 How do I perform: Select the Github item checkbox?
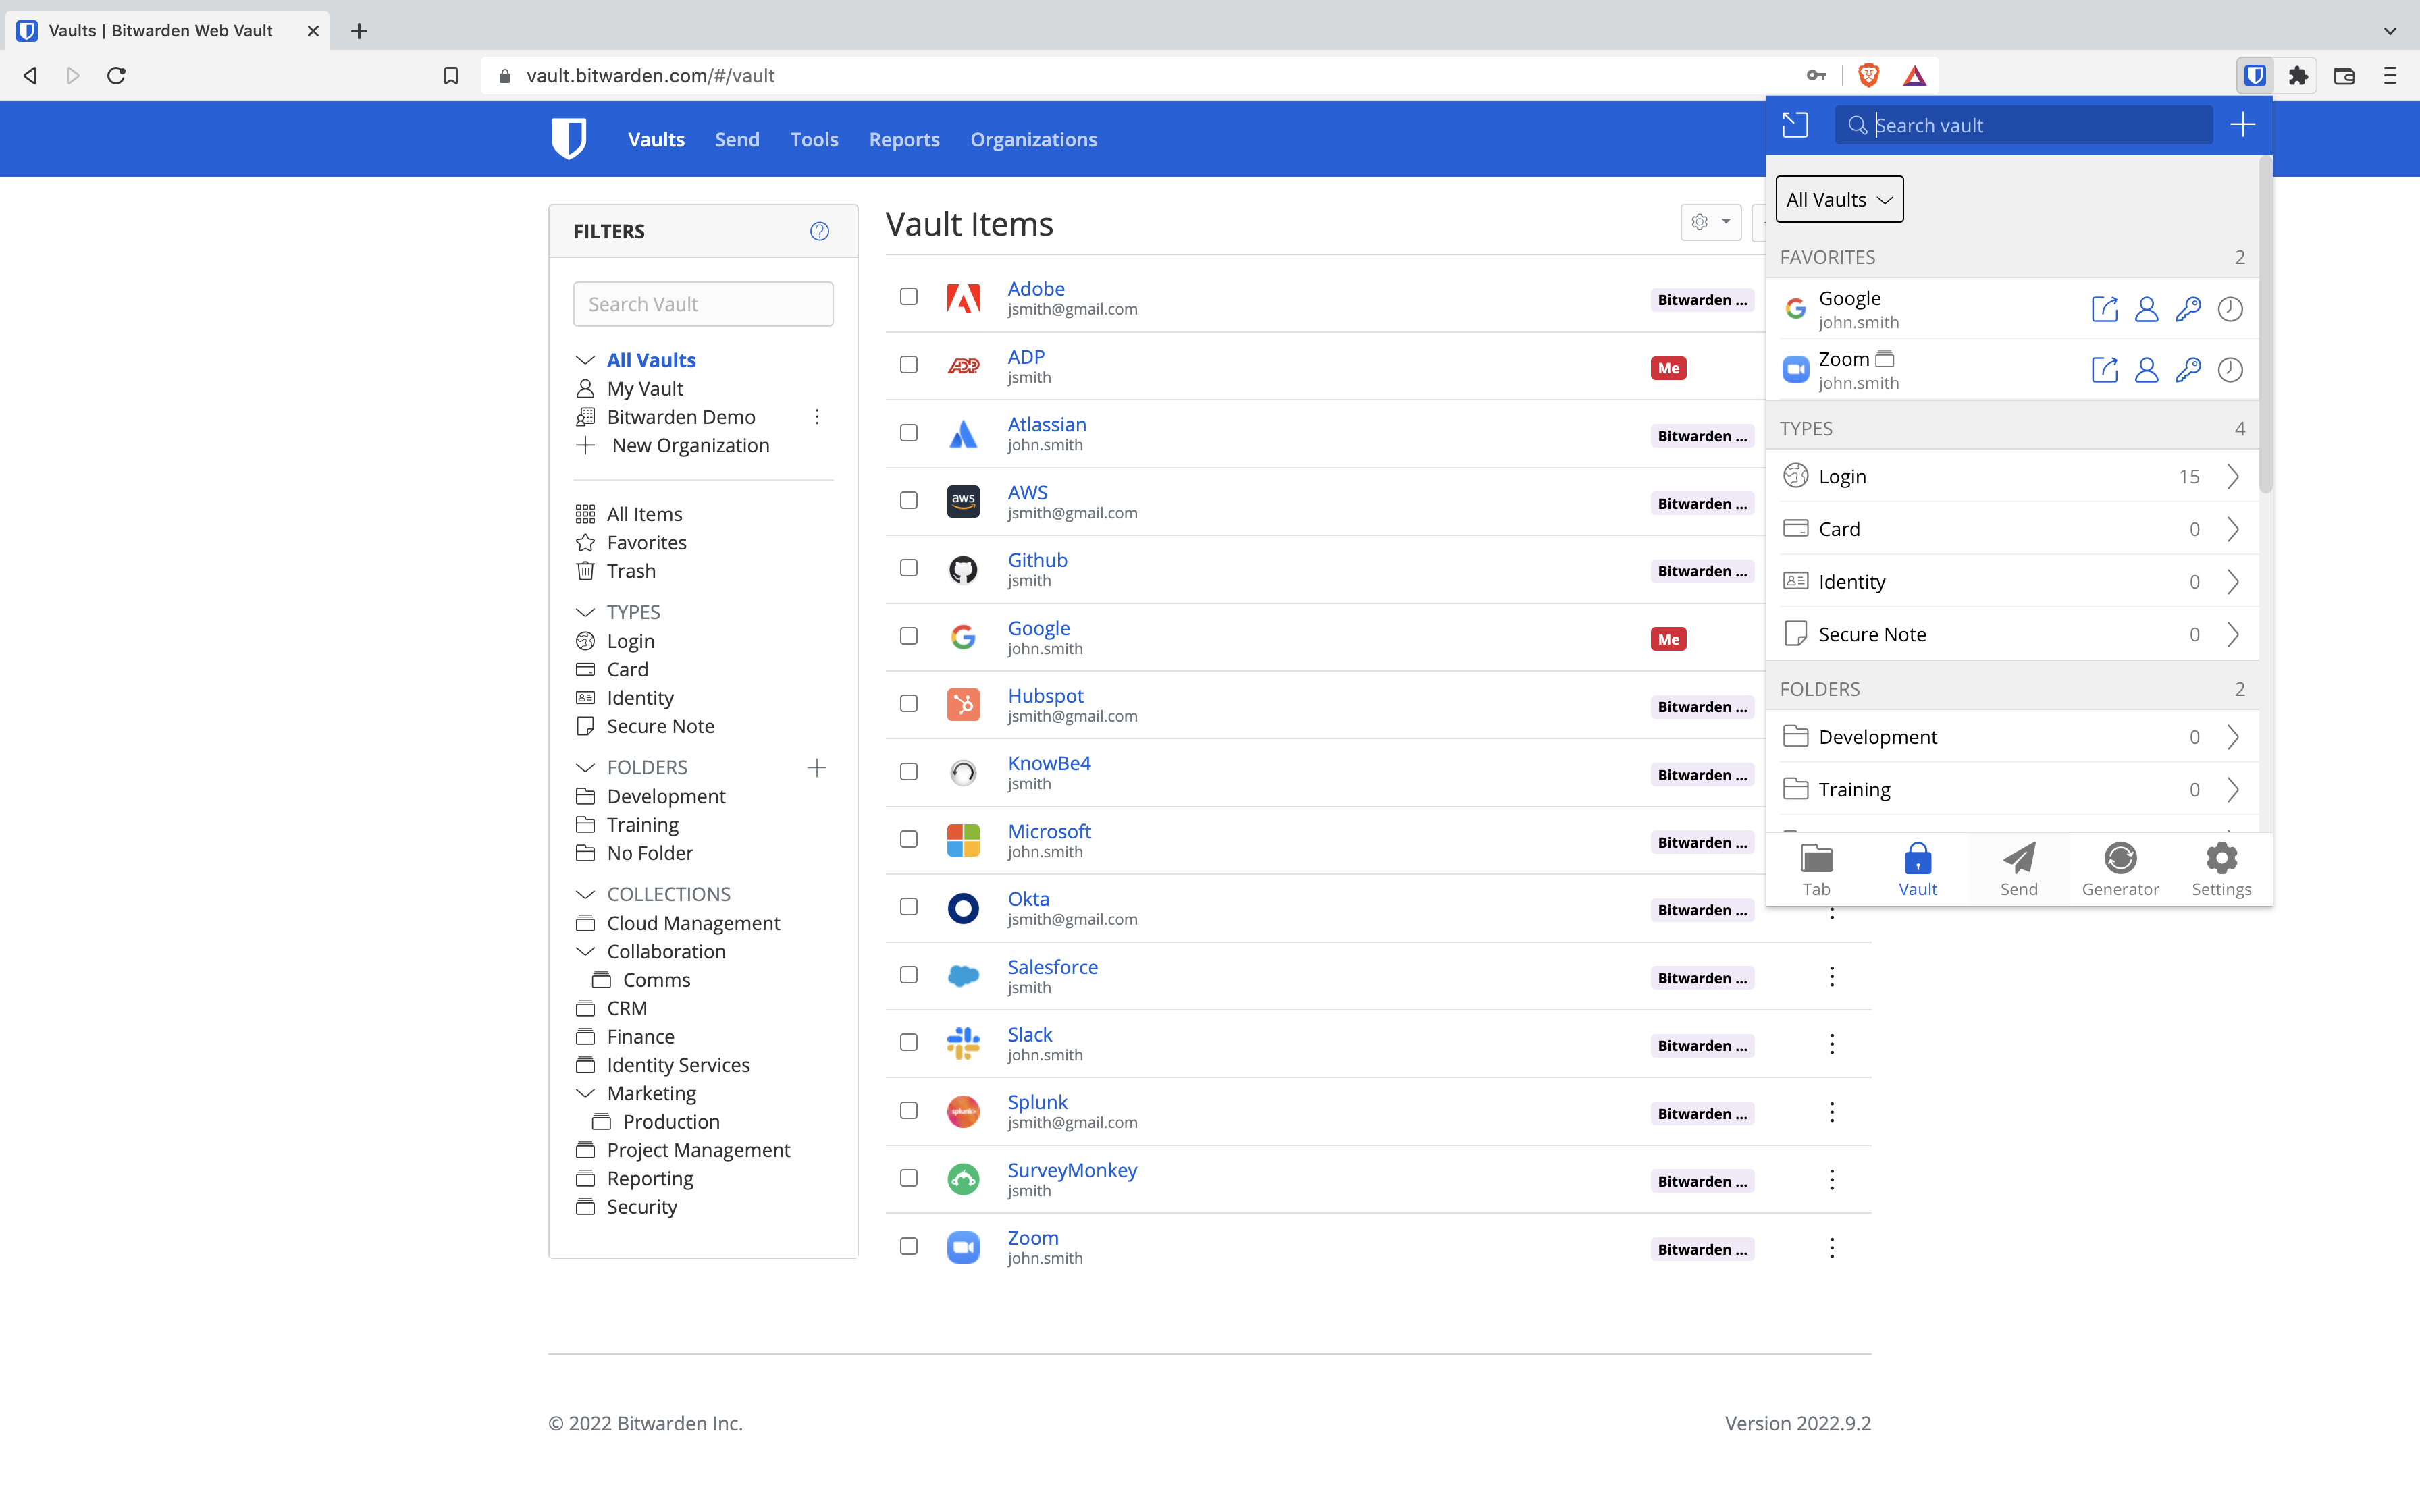click(908, 568)
